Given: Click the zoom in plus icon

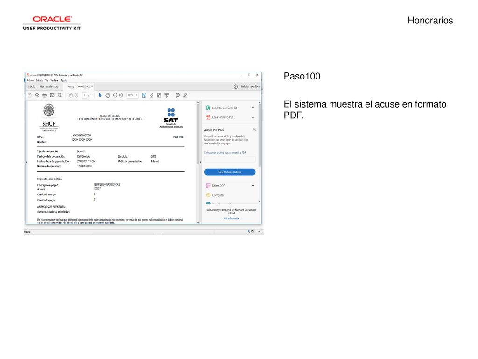Looking at the screenshot, I should [x=121, y=95].
